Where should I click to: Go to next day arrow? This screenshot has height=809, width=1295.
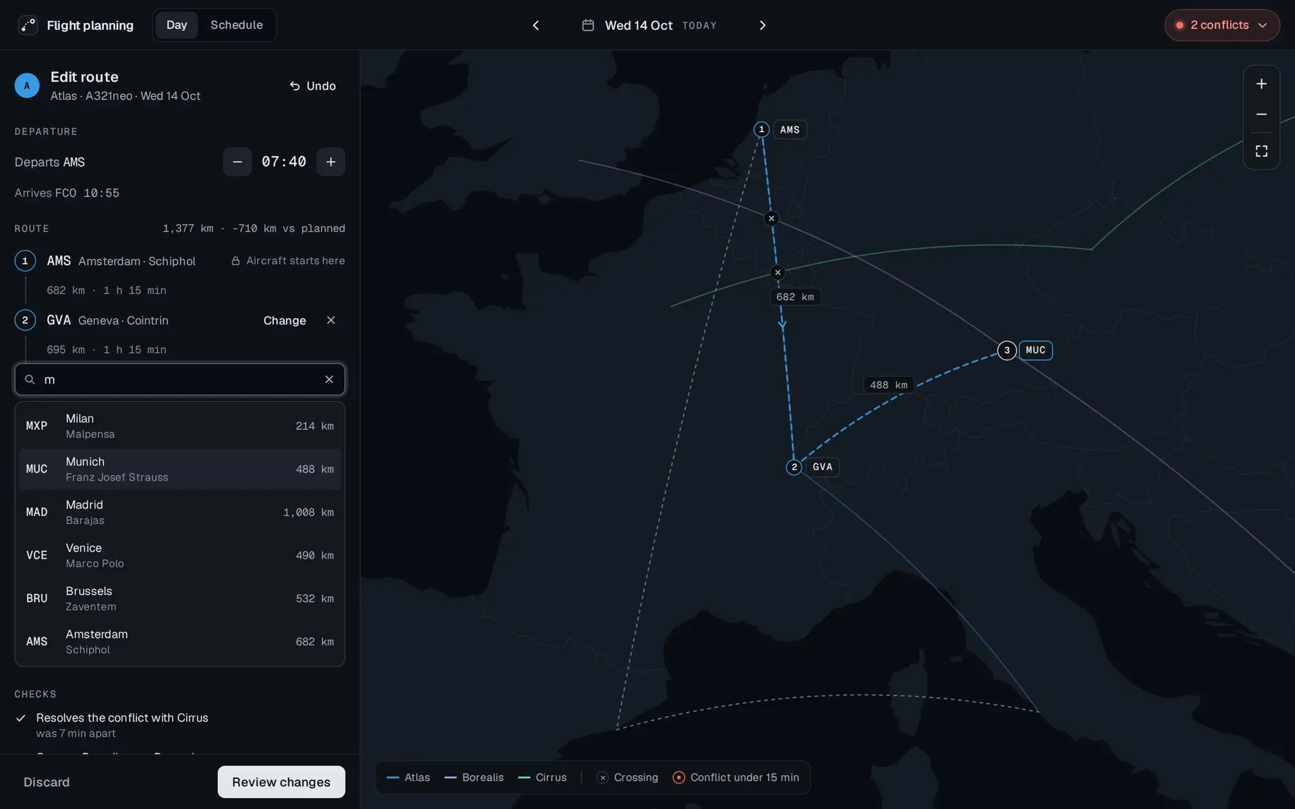point(763,25)
